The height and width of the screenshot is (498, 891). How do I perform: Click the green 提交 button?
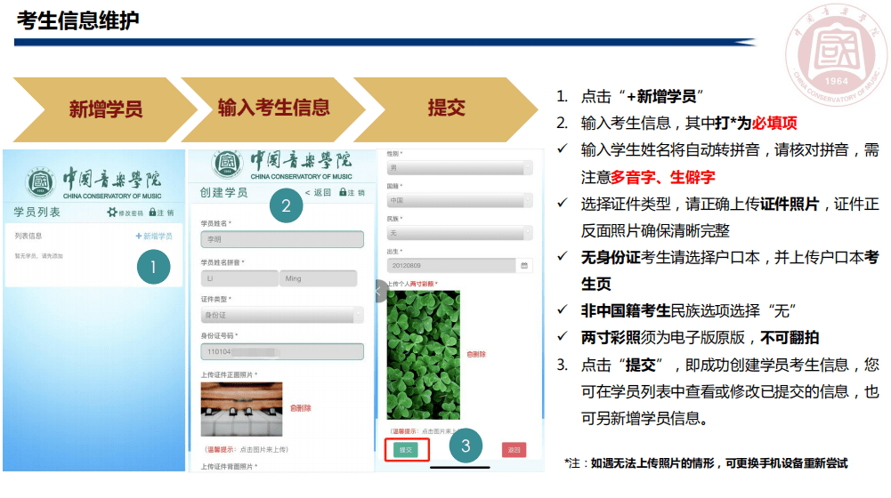[x=406, y=450]
